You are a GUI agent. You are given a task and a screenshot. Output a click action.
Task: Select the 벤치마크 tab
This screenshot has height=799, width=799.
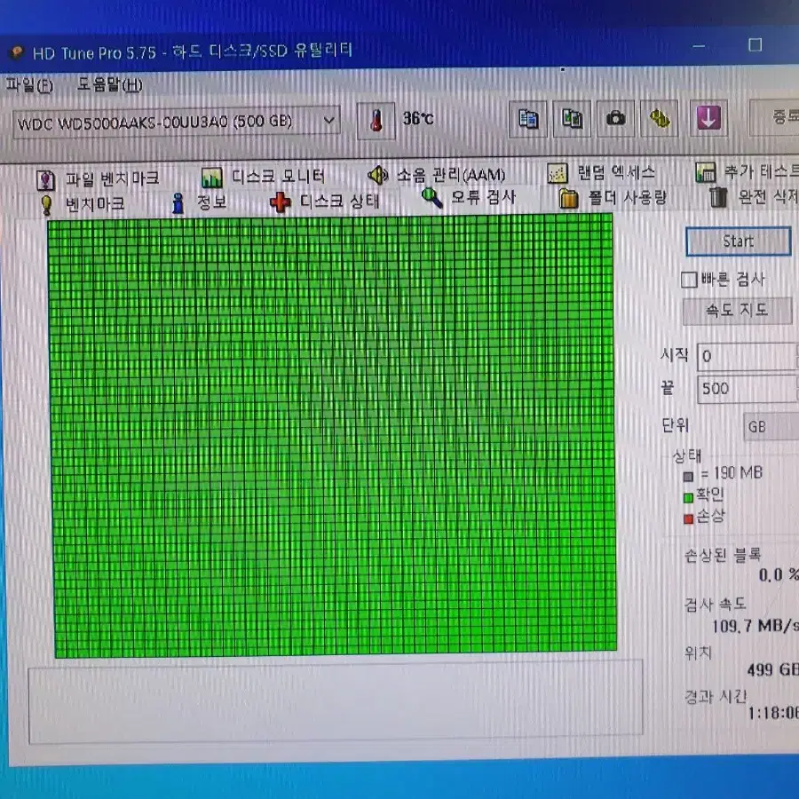coord(84,204)
